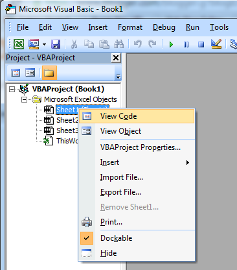Open VBAProject Properties... from context menu

click(137, 147)
